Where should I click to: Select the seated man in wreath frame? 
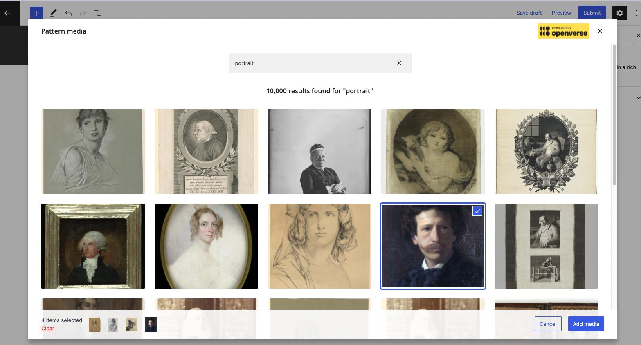[x=546, y=151]
